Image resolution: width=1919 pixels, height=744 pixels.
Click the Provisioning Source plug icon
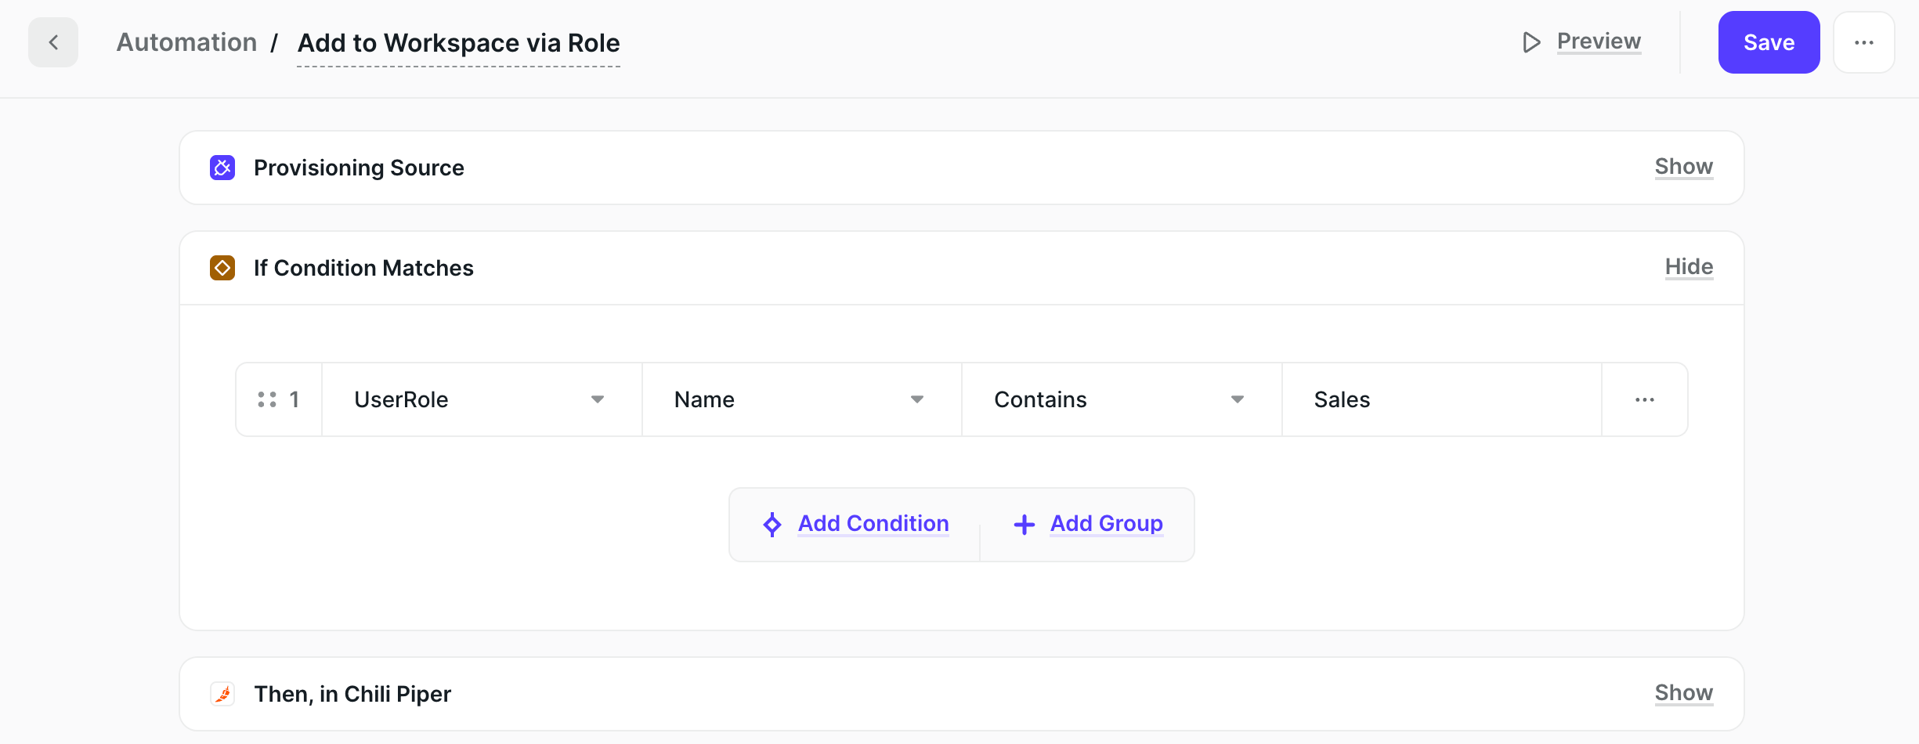point(222,168)
